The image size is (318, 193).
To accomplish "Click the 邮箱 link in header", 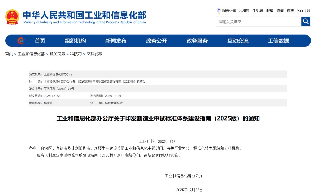I will click(x=270, y=11).
